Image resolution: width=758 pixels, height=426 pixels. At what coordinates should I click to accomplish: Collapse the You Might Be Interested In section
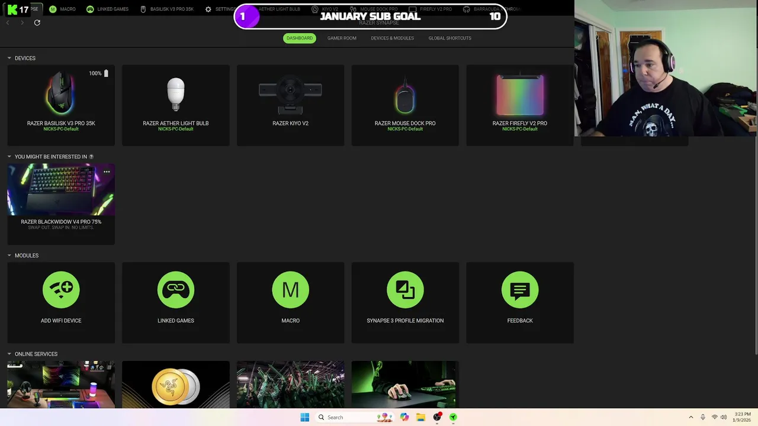coord(9,157)
